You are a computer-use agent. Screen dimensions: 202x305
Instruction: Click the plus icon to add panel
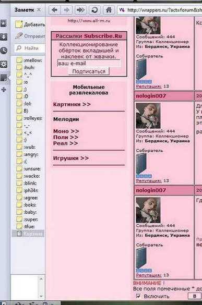(4, 90)
